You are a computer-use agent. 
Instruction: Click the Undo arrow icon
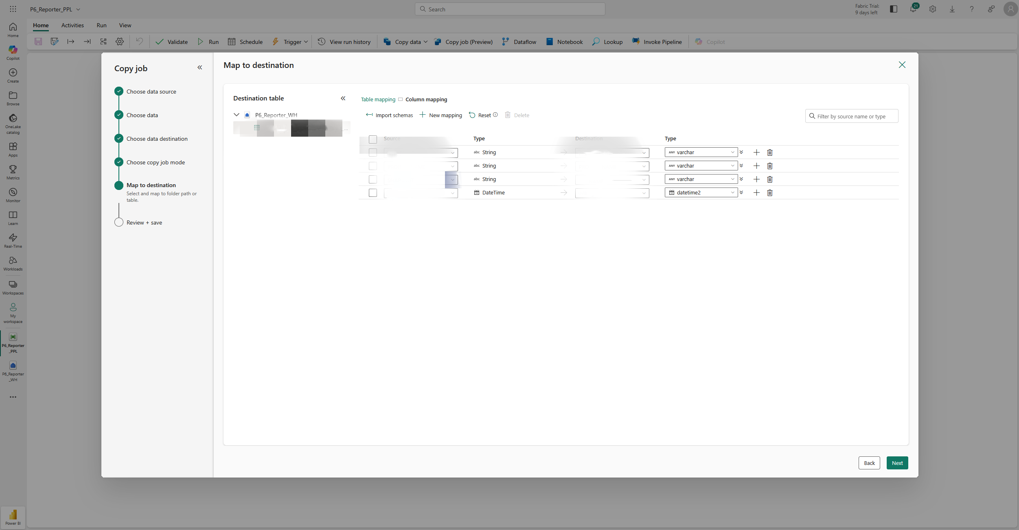click(x=139, y=41)
